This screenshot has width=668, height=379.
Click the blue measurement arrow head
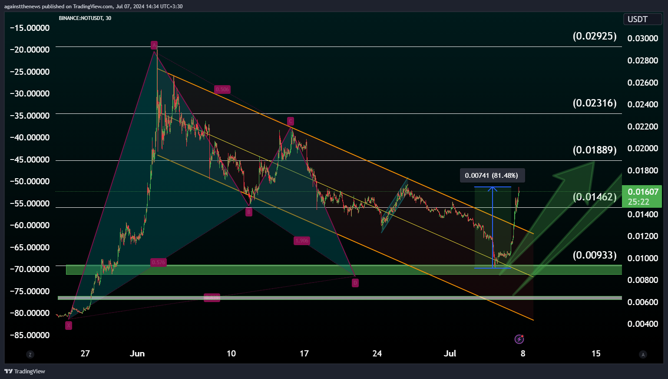tap(493, 189)
